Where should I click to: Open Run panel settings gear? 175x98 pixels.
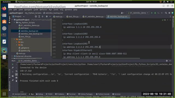[x=167, y=61]
